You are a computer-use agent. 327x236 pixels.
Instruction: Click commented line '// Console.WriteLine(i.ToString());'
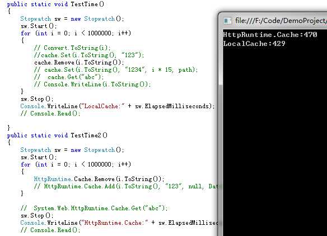click(92, 85)
